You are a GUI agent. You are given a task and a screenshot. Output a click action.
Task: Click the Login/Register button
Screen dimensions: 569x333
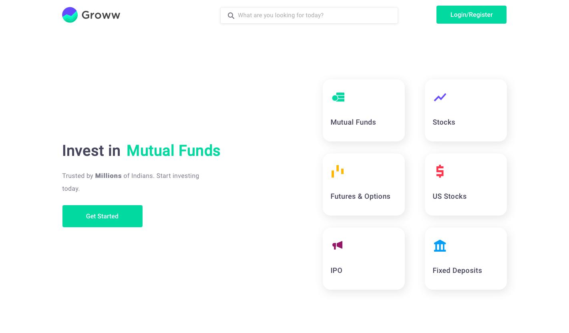471,15
